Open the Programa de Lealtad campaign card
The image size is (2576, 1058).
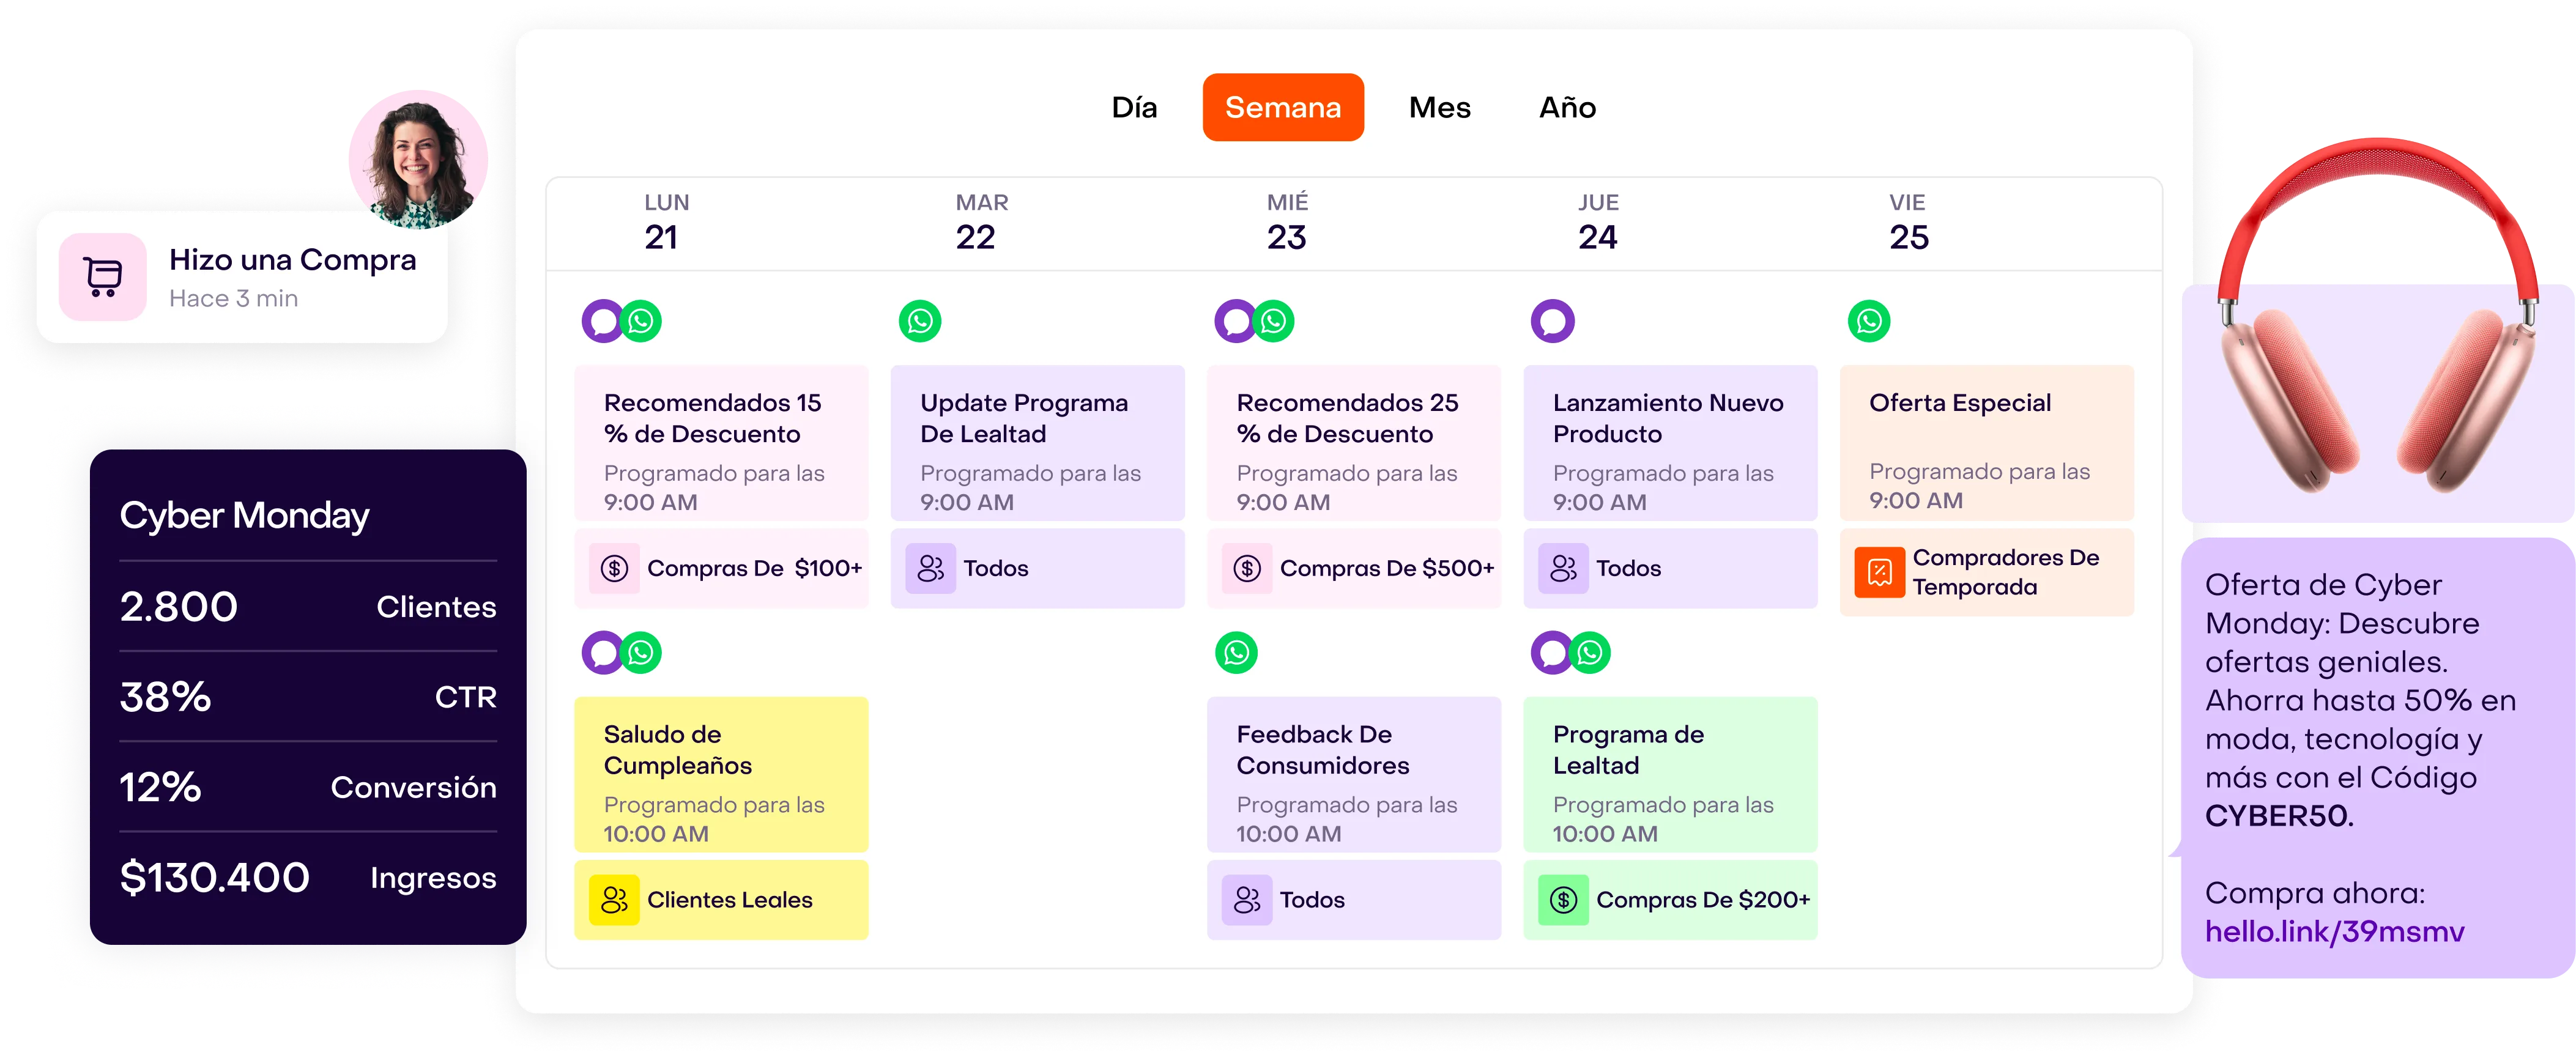pos(1670,775)
